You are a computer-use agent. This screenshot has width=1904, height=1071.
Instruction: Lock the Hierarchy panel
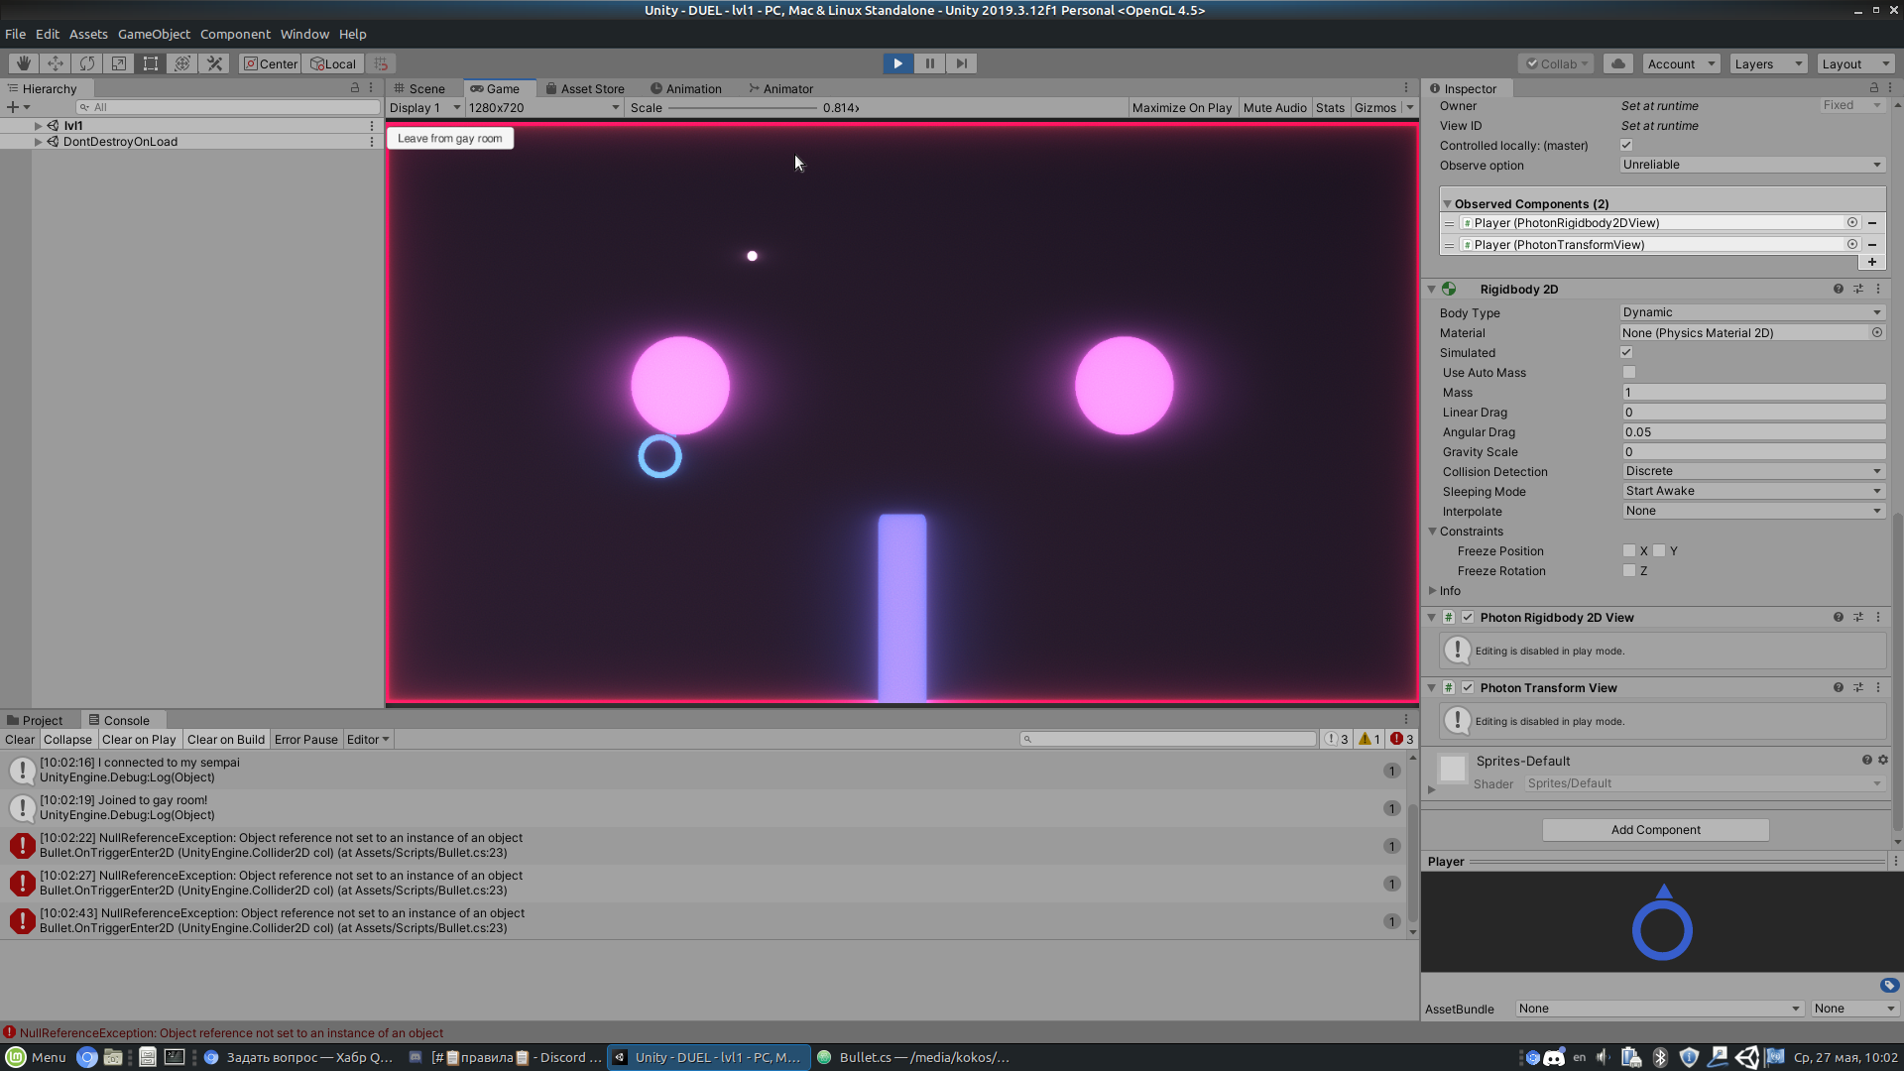tap(355, 88)
